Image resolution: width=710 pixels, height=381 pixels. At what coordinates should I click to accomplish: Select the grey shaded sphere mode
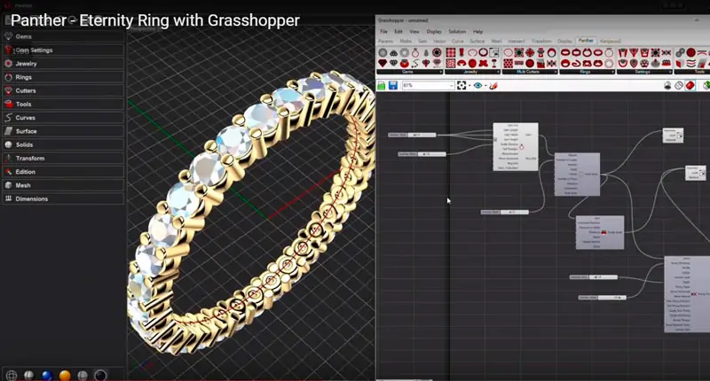tap(83, 375)
